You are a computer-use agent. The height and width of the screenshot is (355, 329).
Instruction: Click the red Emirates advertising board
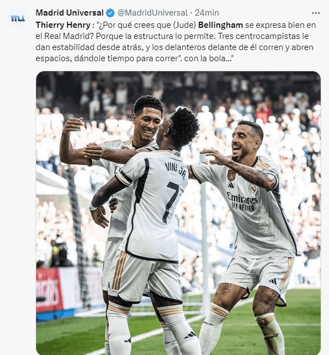tap(49, 290)
